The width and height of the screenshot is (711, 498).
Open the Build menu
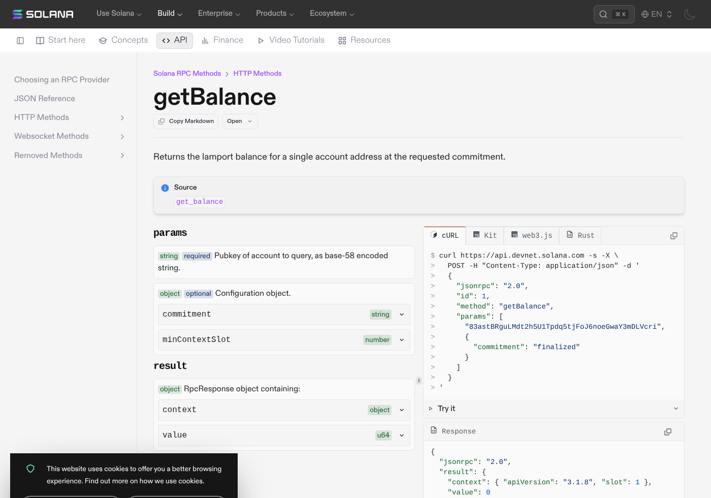pos(170,14)
